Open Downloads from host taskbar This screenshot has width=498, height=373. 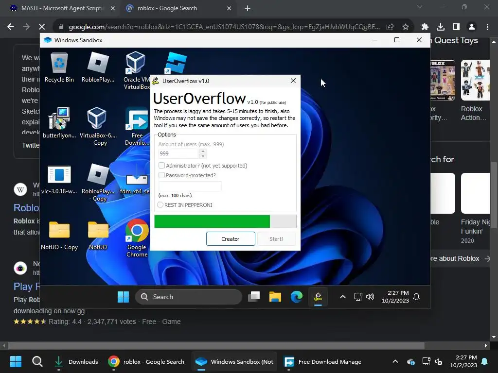[x=76, y=361]
